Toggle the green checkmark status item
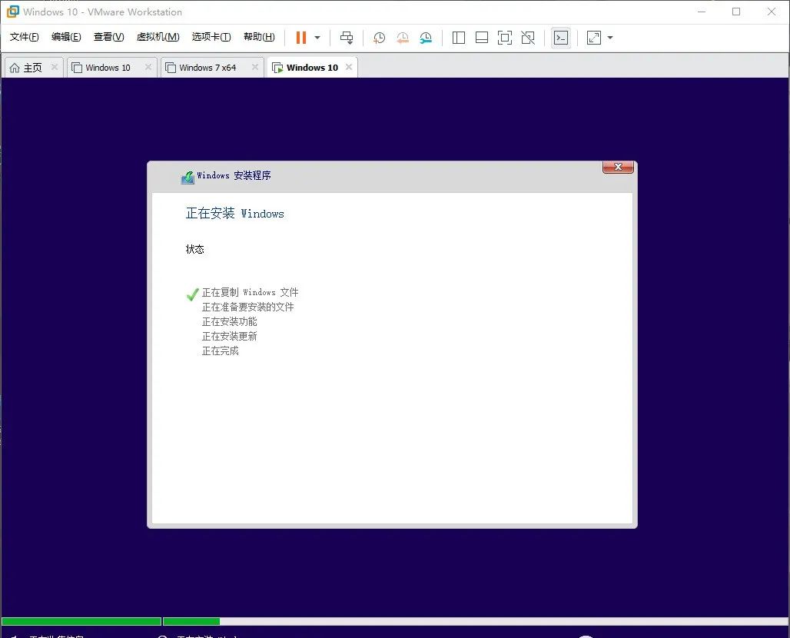790x638 pixels. (192, 293)
